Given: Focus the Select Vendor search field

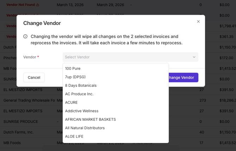Looking at the screenshot, I should tap(127, 57).
